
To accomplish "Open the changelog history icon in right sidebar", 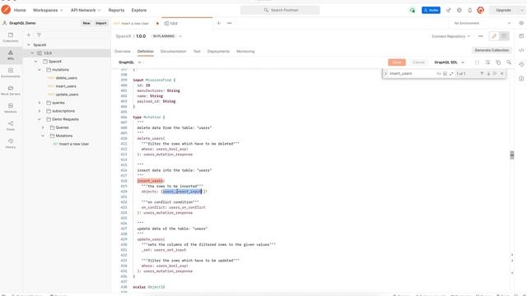I will tap(521, 64).
